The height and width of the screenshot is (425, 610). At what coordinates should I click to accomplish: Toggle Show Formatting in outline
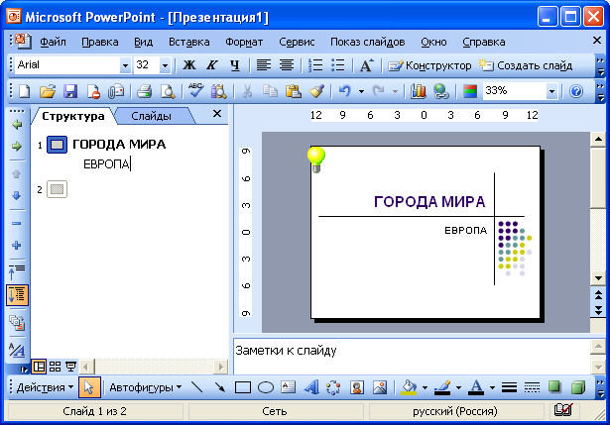click(17, 350)
